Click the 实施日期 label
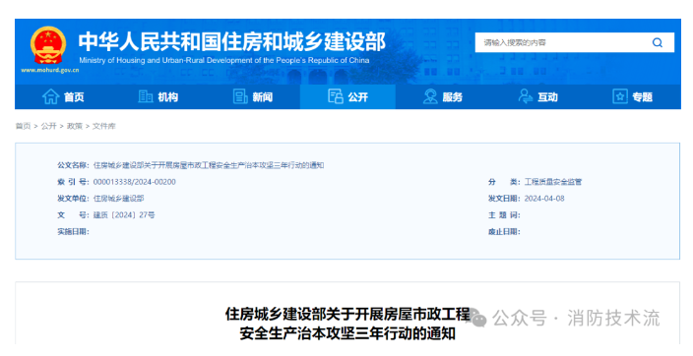This screenshot has height=356, width=693. 74,232
